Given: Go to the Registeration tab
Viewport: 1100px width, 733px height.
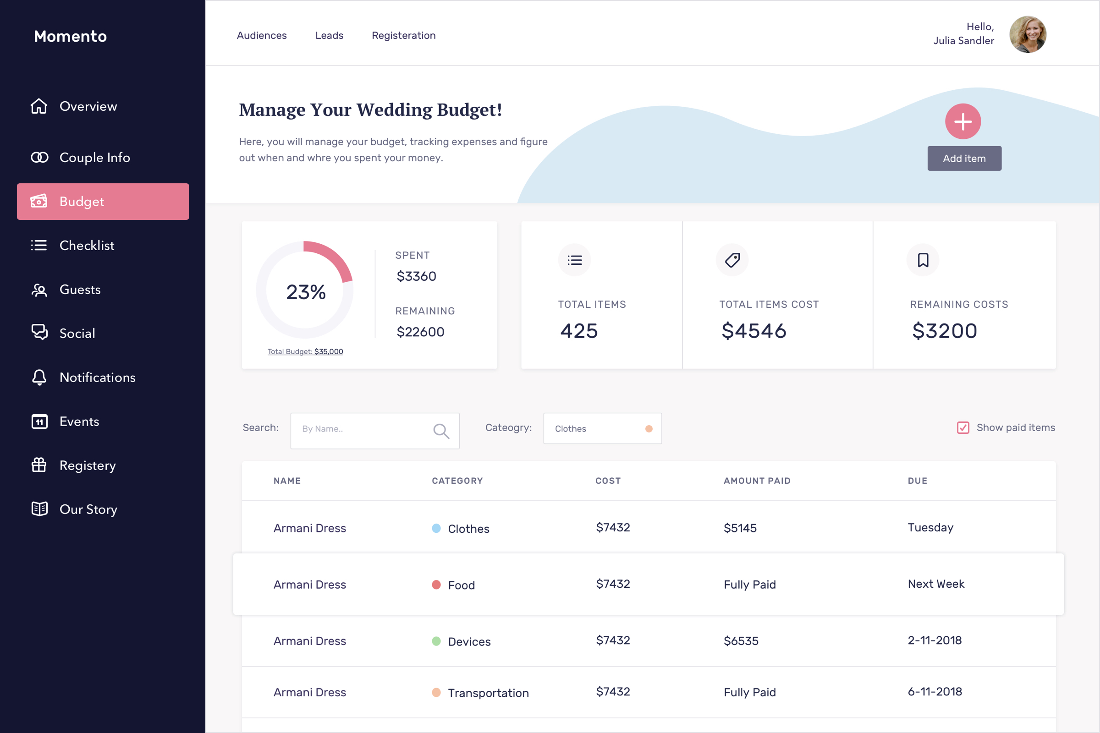Looking at the screenshot, I should [x=403, y=36].
